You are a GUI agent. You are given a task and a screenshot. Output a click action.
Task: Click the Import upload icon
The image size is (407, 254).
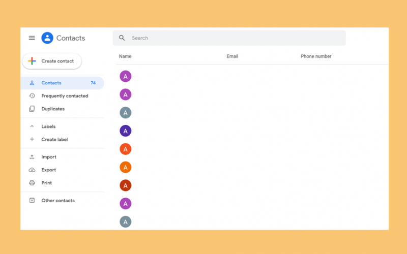(x=32, y=157)
